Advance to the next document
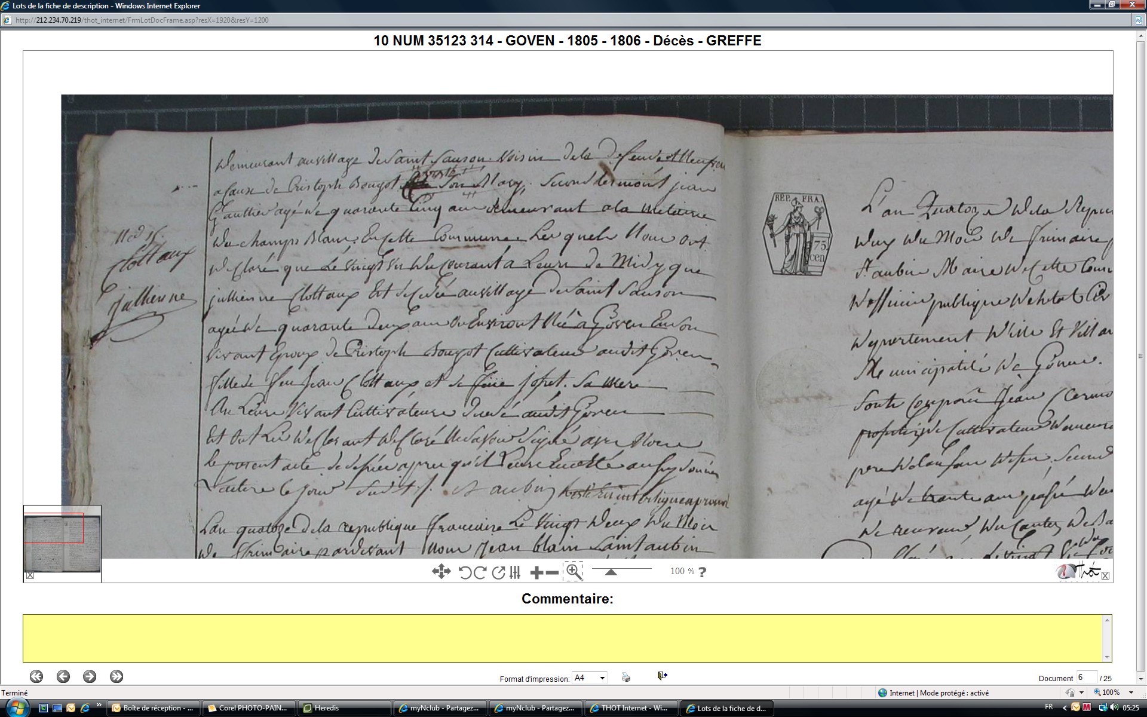 pyautogui.click(x=90, y=676)
